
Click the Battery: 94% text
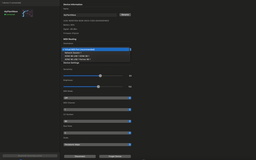pyautogui.click(x=69, y=25)
